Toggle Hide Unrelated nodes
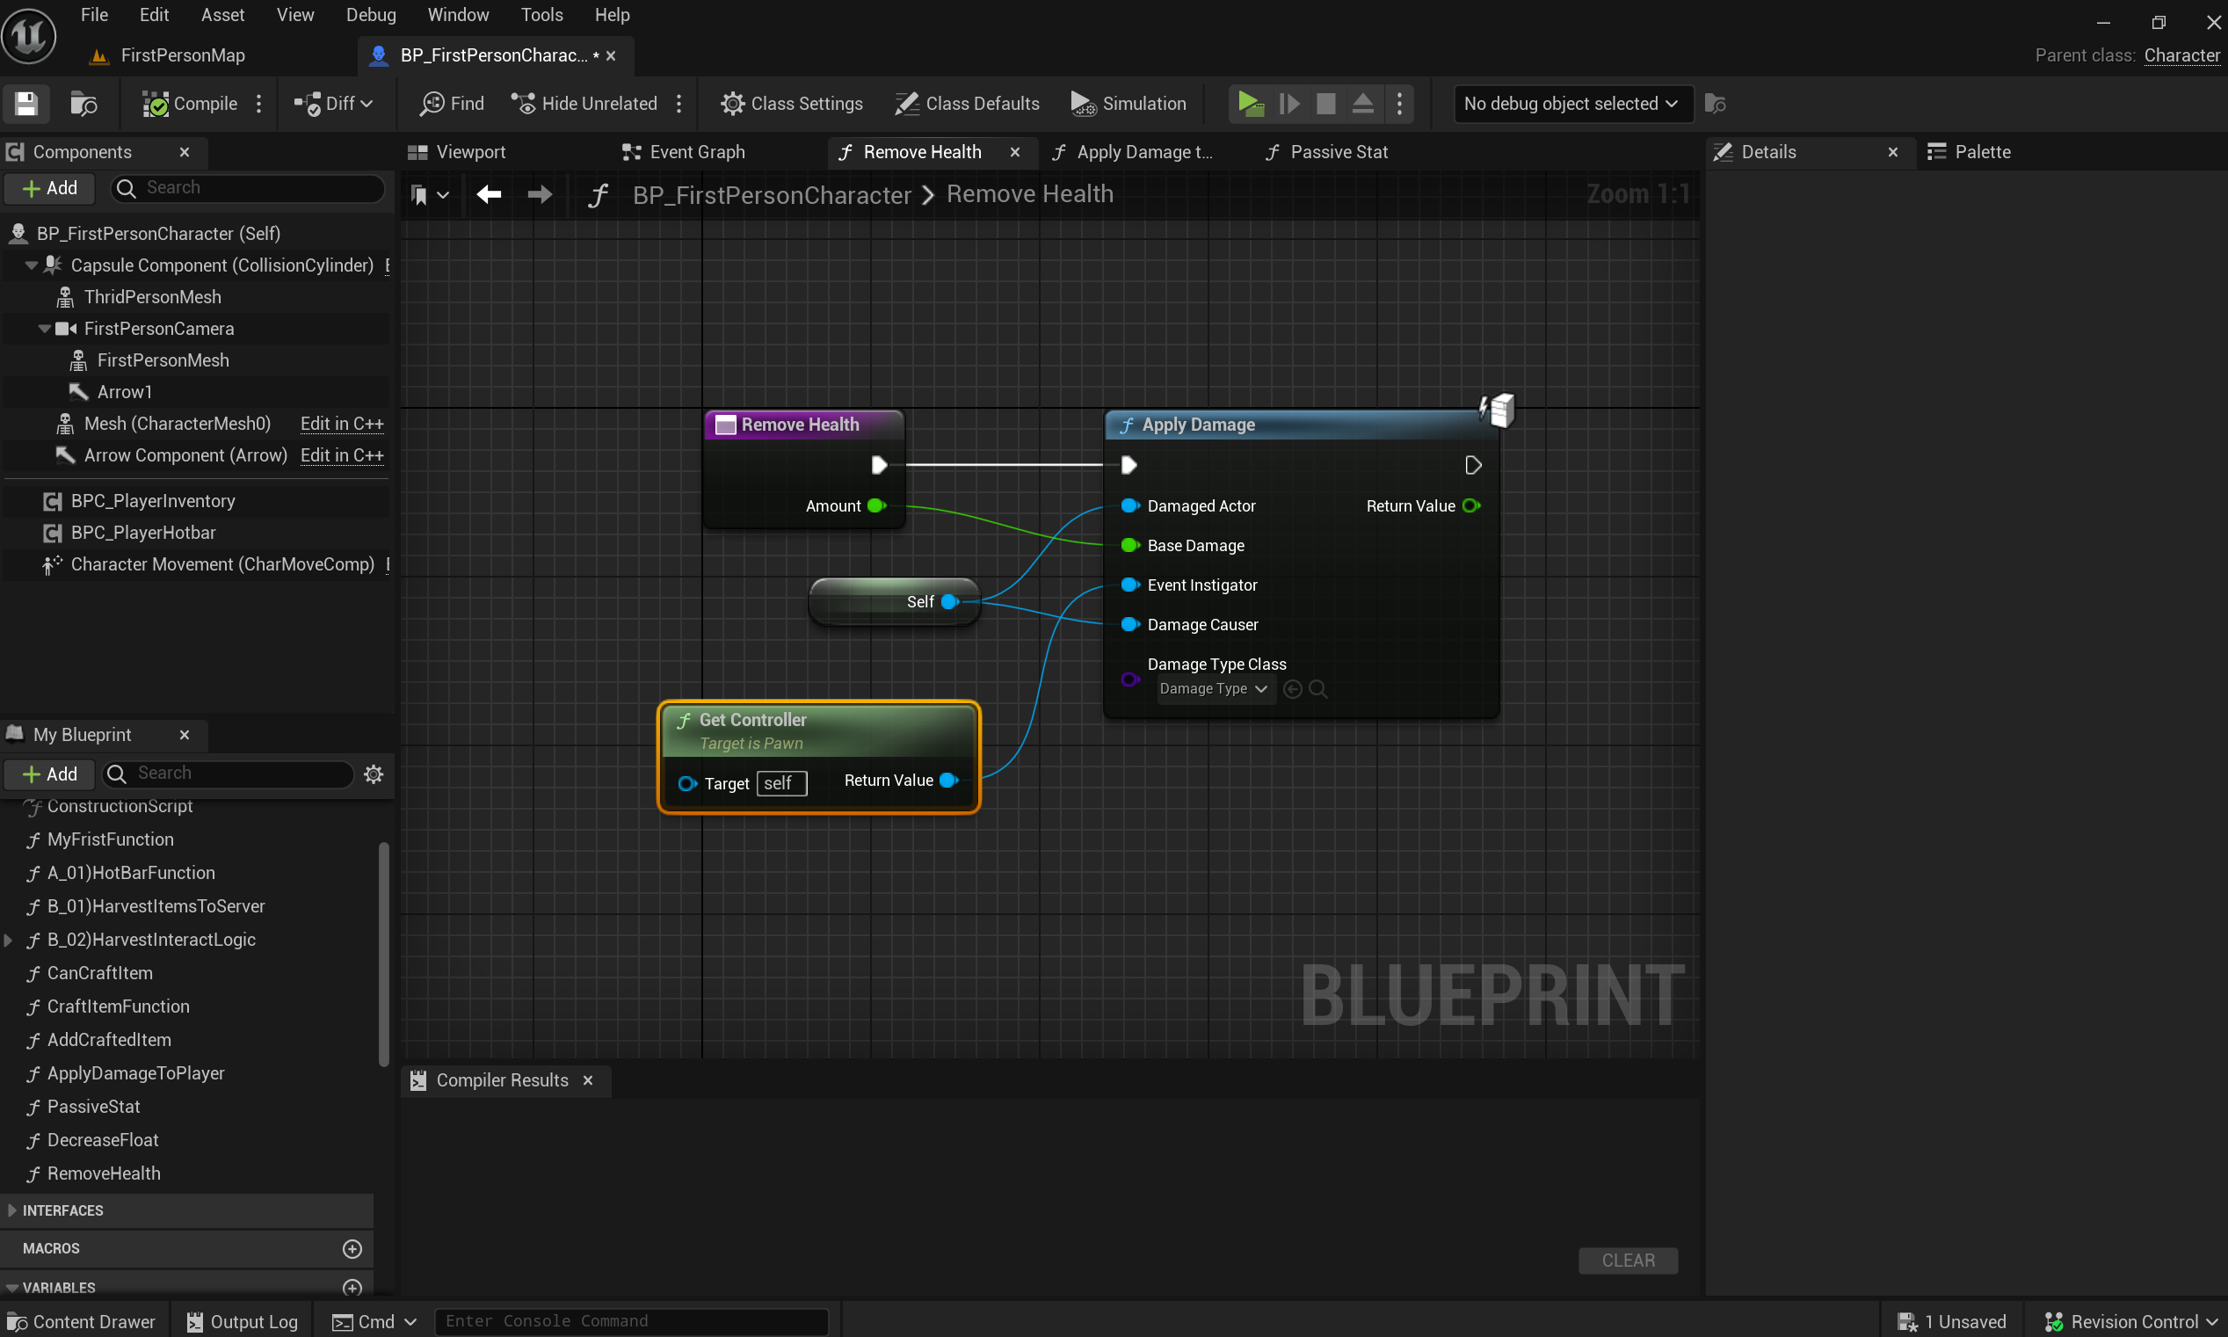 [585, 104]
